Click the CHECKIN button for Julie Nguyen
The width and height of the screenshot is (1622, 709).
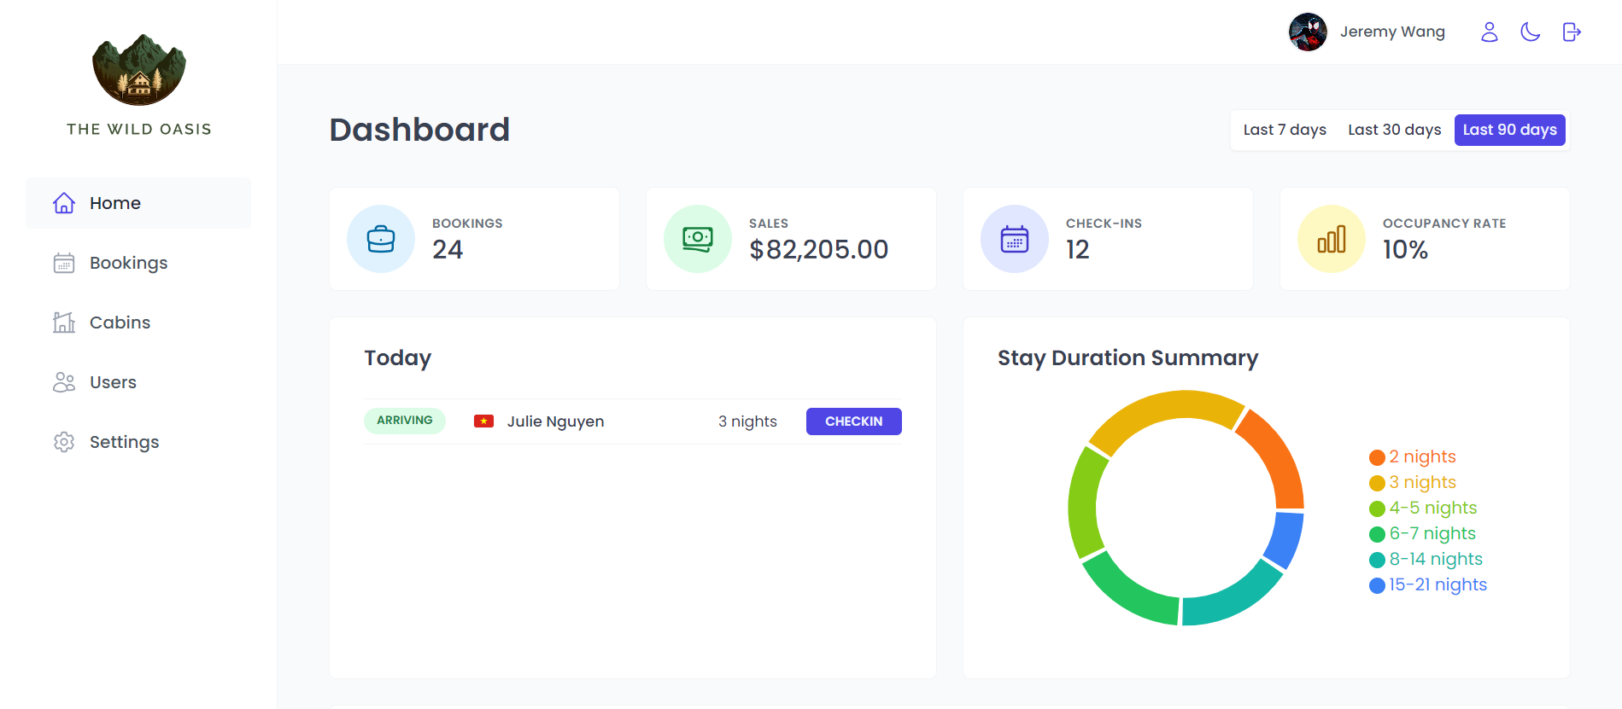(x=853, y=421)
